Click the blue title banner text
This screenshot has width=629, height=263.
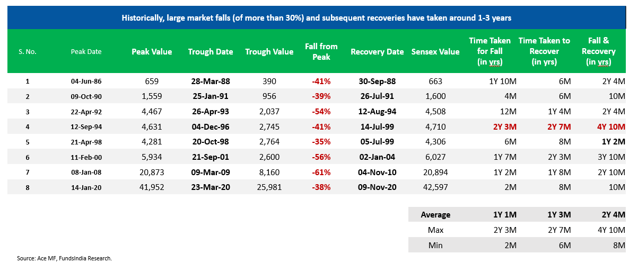tap(316, 18)
